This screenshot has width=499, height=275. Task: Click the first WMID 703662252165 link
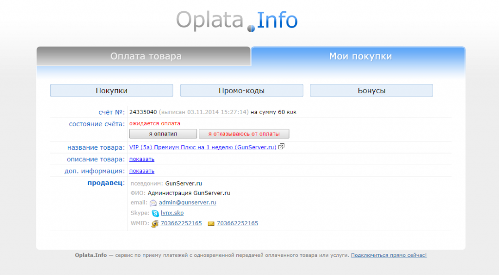pos(181,223)
